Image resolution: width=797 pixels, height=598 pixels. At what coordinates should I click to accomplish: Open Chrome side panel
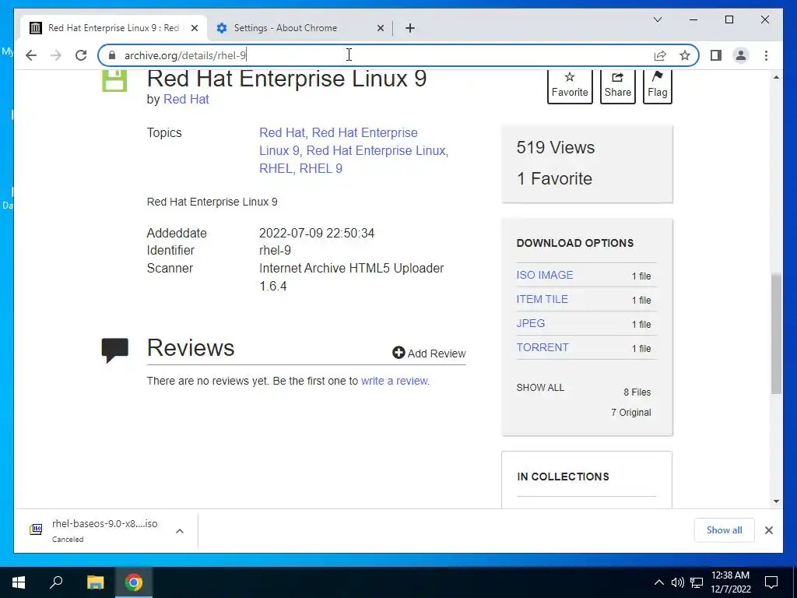click(716, 55)
